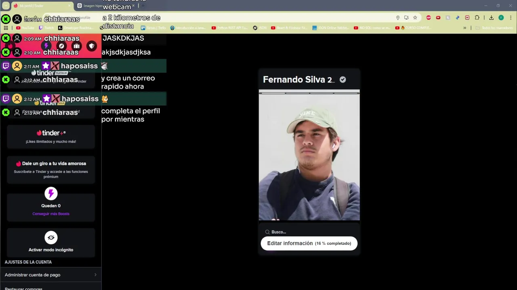Click the photo progress indicator bar

click(x=309, y=93)
